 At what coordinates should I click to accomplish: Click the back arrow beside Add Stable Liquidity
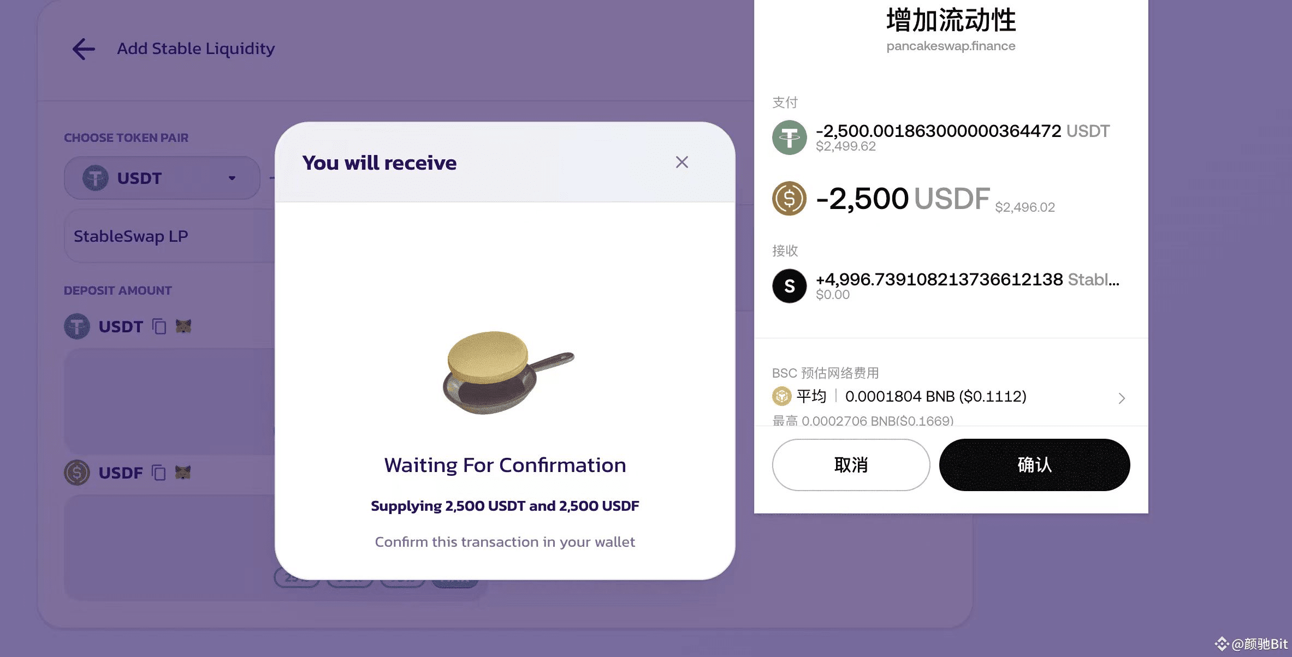pyautogui.click(x=84, y=49)
